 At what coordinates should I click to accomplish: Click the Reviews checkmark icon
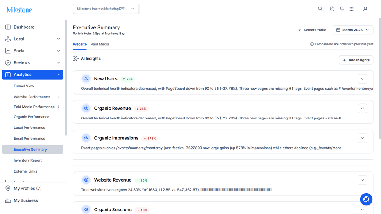coord(8,62)
